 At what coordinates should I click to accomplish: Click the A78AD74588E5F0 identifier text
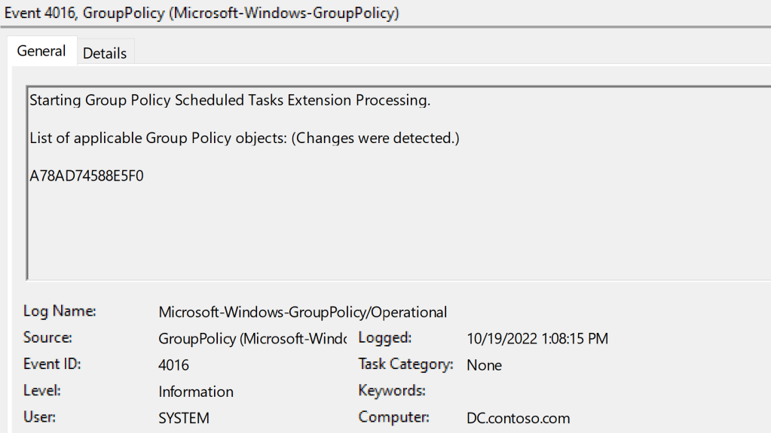coord(87,176)
